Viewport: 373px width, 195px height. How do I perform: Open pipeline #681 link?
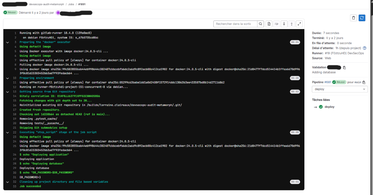(327, 82)
